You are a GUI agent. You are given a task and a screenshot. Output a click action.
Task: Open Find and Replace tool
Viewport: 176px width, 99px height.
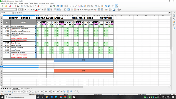pyautogui.click(x=51, y=6)
